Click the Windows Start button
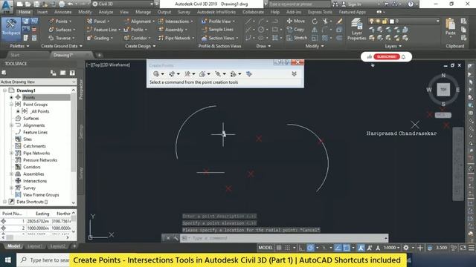Viewport: 476px width, 267px height. (x=8, y=260)
